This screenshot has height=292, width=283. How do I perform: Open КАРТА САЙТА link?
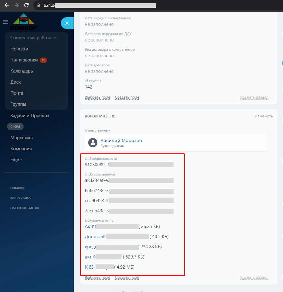tap(21, 198)
